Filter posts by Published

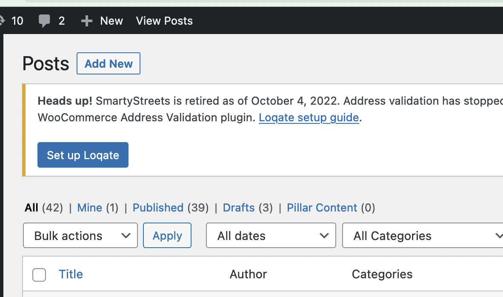(158, 208)
